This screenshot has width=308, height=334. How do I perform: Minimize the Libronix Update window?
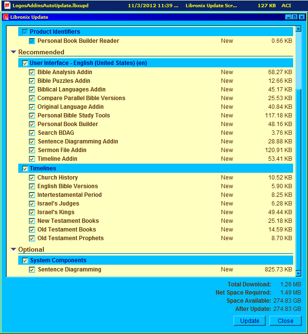288,17
